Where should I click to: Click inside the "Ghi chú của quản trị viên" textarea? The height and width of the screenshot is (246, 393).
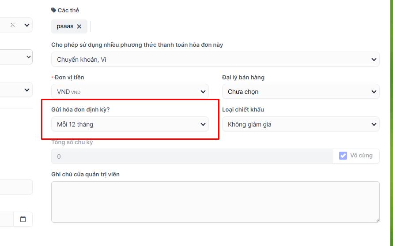[x=215, y=201]
